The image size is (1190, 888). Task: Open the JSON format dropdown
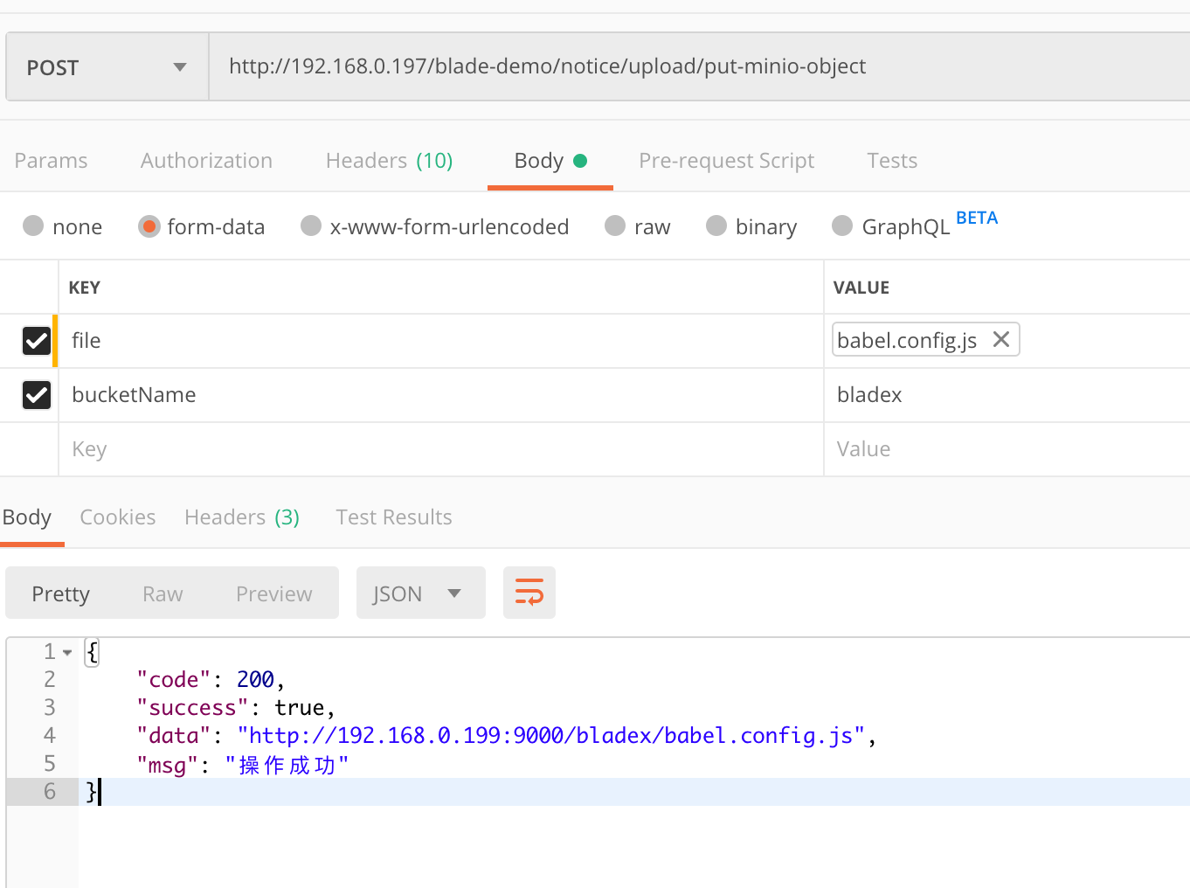pyautogui.click(x=420, y=593)
